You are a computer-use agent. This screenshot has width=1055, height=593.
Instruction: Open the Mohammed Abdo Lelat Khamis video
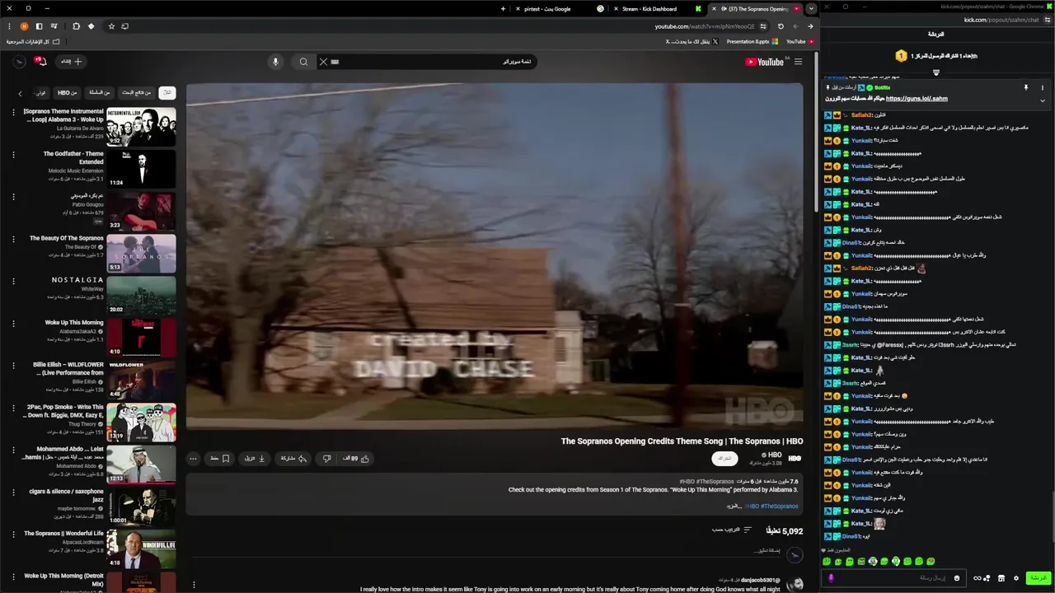click(141, 465)
